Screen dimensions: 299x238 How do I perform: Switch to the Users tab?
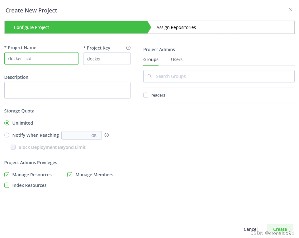coord(177,60)
